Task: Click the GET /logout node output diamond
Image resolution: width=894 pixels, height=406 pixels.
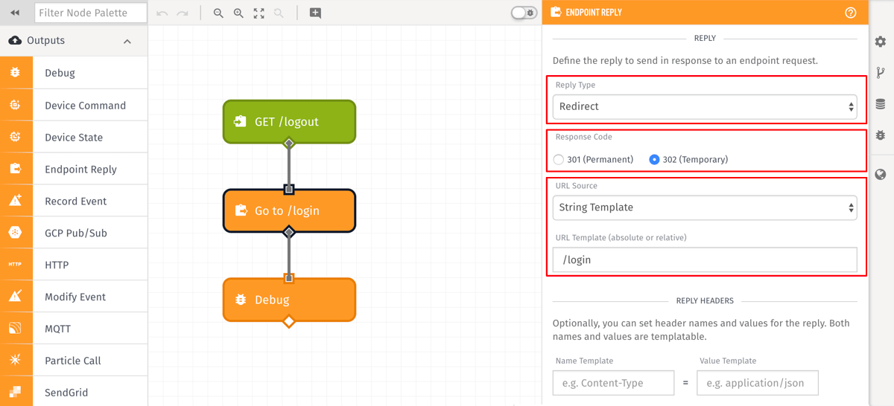Action: tap(289, 144)
